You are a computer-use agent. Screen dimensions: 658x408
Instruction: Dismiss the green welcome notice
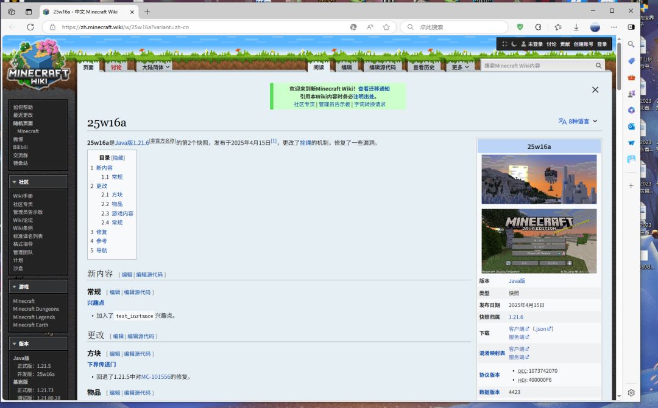point(595,89)
